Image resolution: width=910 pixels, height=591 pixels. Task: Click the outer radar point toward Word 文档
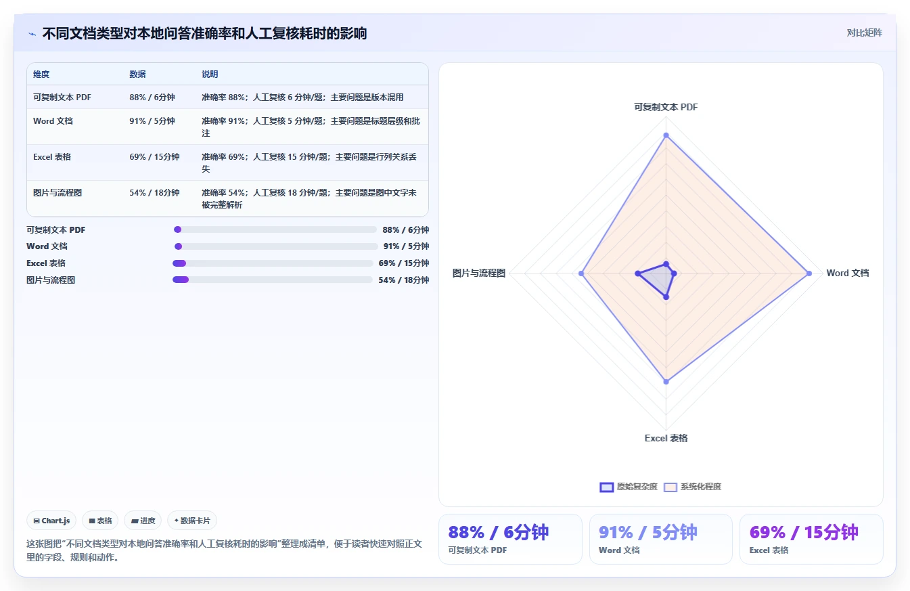[x=809, y=273]
